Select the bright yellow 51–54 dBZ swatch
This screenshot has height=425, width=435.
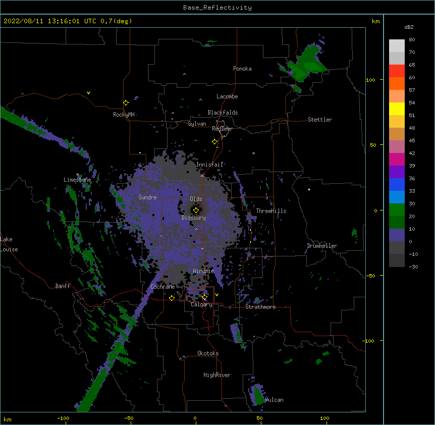397,109
